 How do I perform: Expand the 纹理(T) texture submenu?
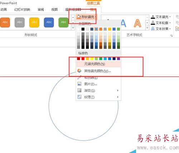[98, 97]
